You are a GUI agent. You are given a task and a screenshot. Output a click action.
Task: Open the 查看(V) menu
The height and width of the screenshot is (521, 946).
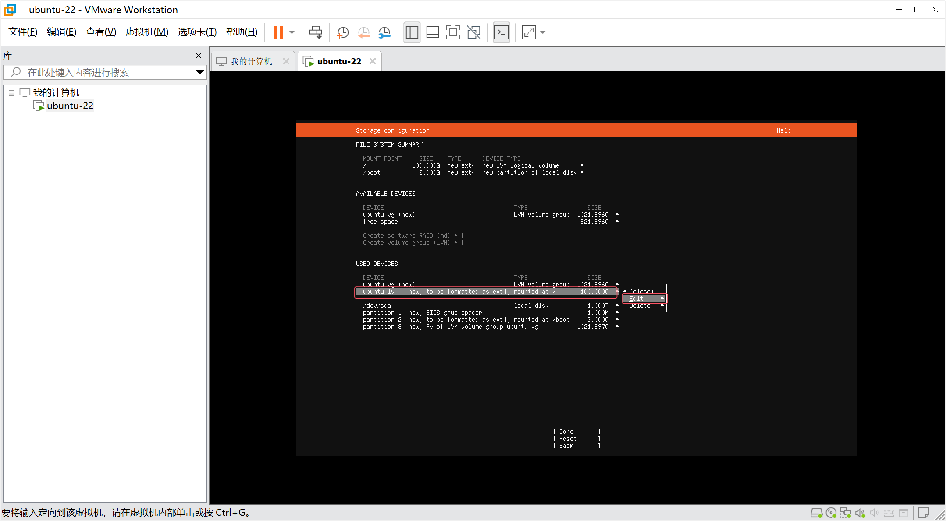pyautogui.click(x=101, y=32)
